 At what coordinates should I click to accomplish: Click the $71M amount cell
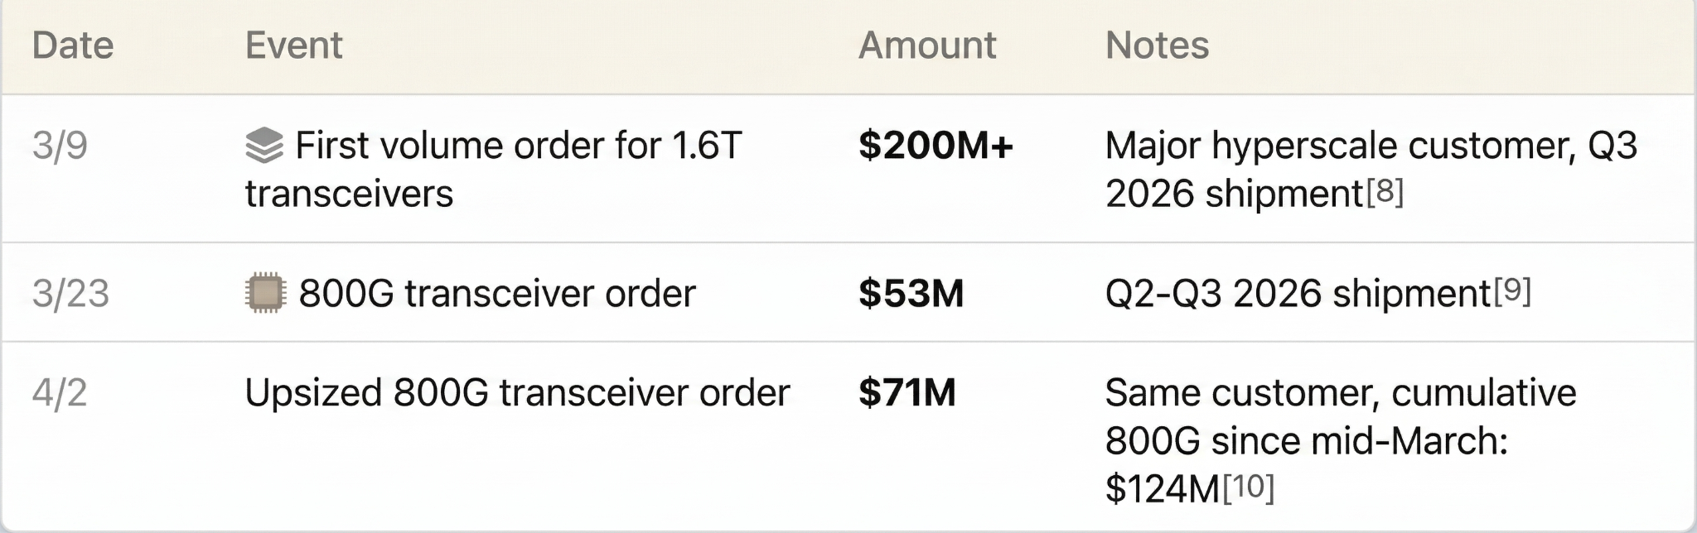pyautogui.click(x=907, y=392)
